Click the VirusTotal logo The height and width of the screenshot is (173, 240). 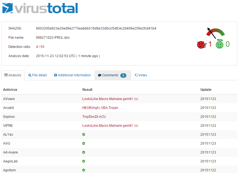click(x=40, y=8)
